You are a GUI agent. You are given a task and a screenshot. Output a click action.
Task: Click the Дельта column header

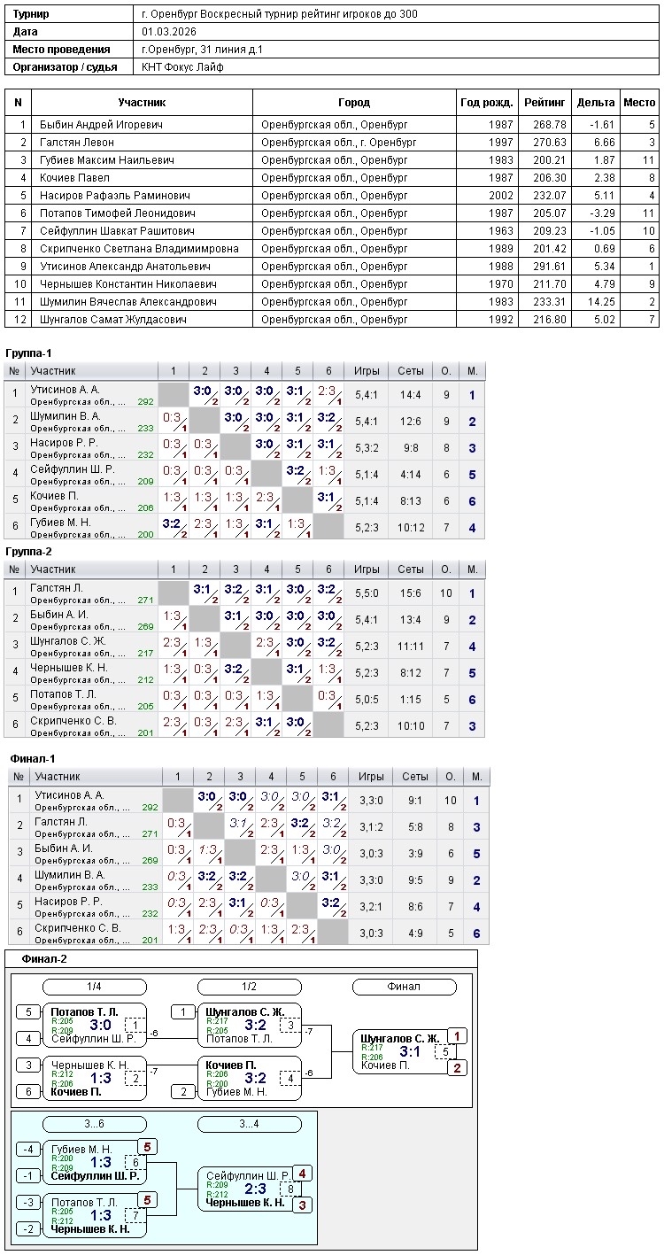[595, 103]
